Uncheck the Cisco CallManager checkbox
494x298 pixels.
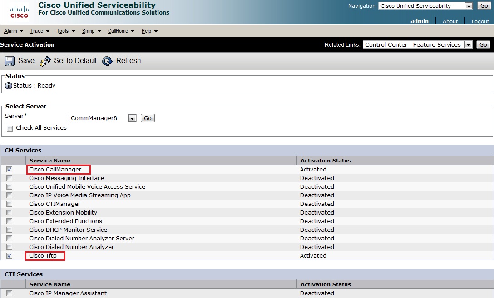(10, 169)
